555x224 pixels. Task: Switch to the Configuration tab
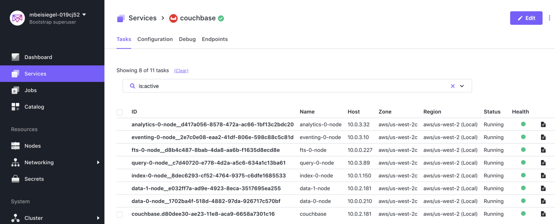[155, 39]
